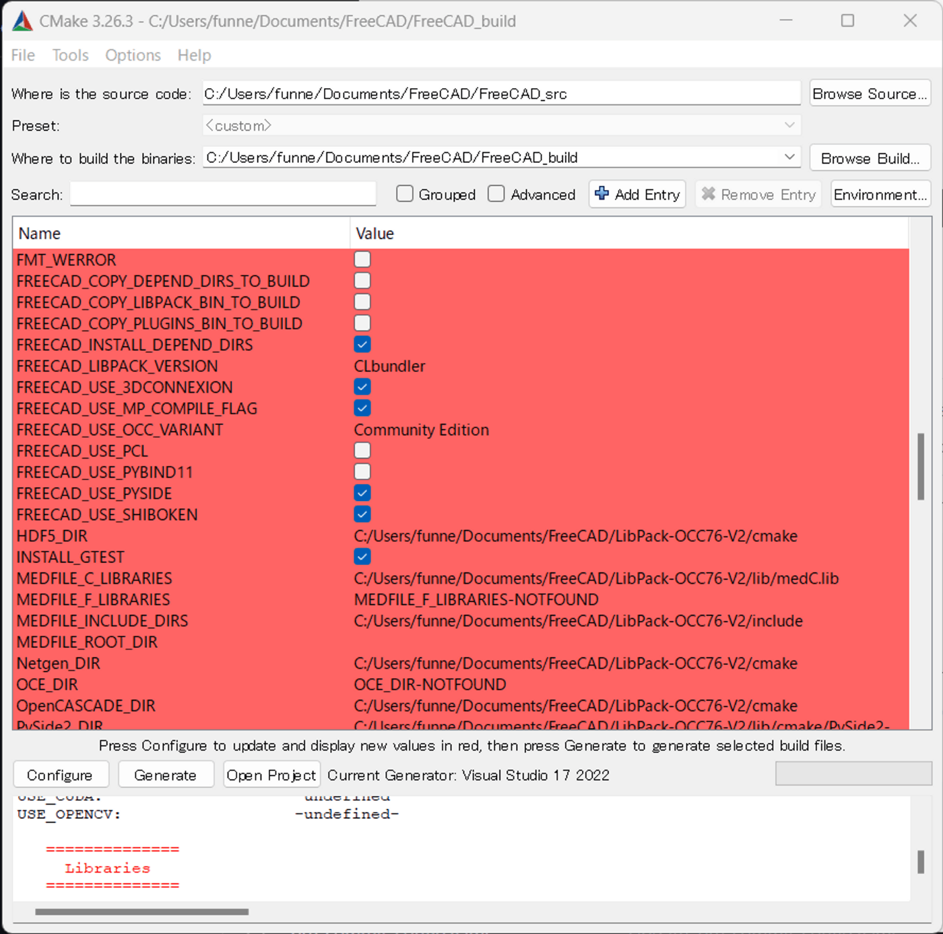Edit the Community Edition value
The height and width of the screenshot is (934, 943).
(421, 430)
